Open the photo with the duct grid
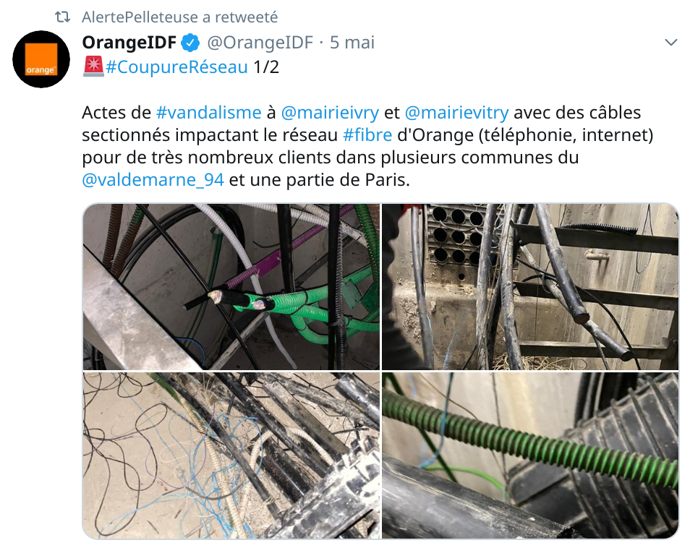Screen dimensions: 690x548 [530, 286]
